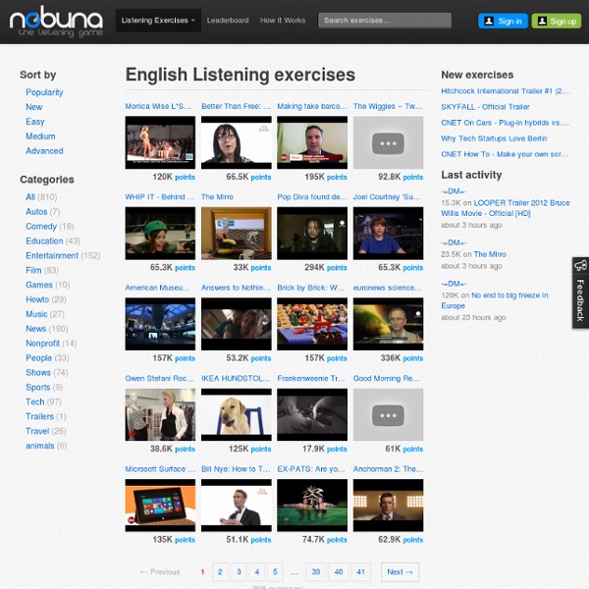Open the How It Works page
The image size is (589, 589).
283,21
